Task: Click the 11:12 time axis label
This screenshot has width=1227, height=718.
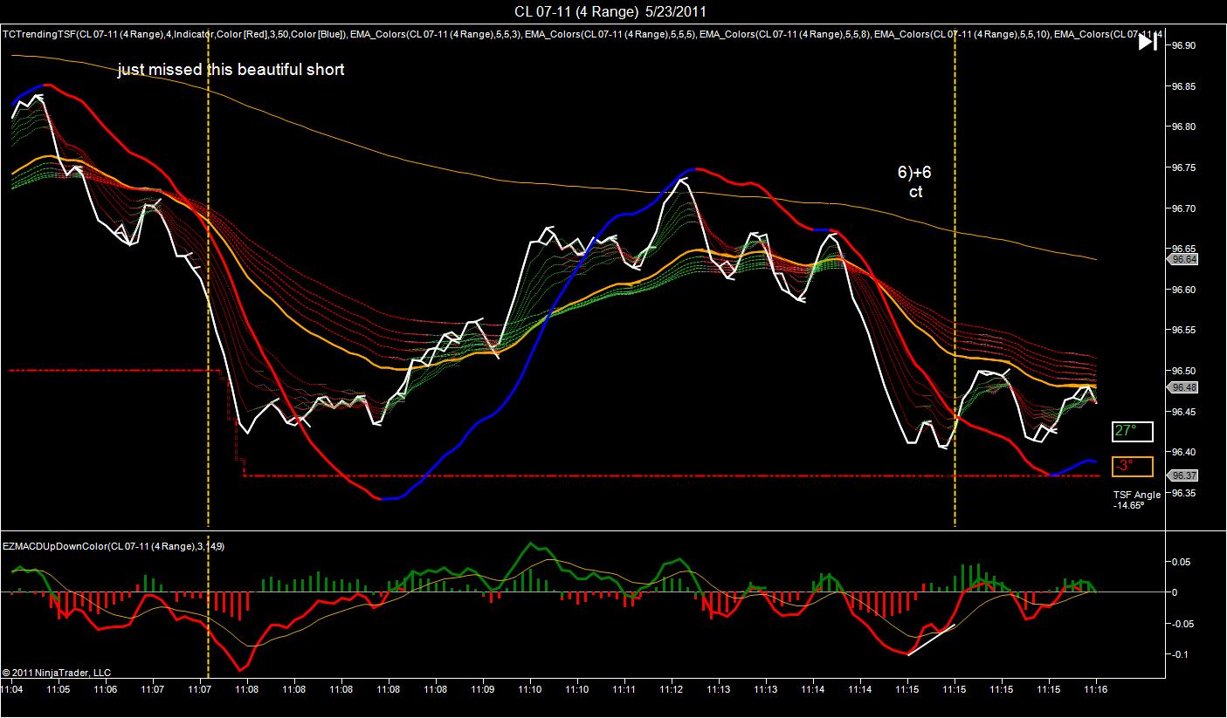Action: 671,688
